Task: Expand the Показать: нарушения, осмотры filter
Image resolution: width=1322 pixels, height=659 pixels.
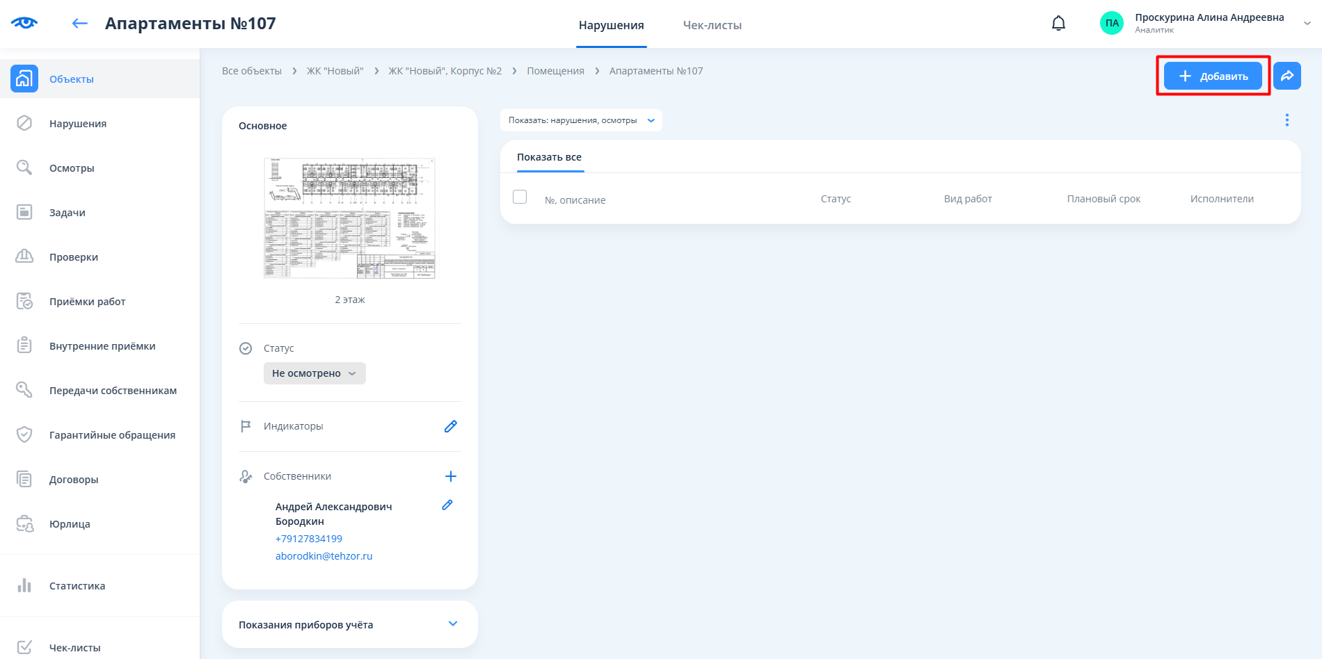Action: tap(581, 120)
